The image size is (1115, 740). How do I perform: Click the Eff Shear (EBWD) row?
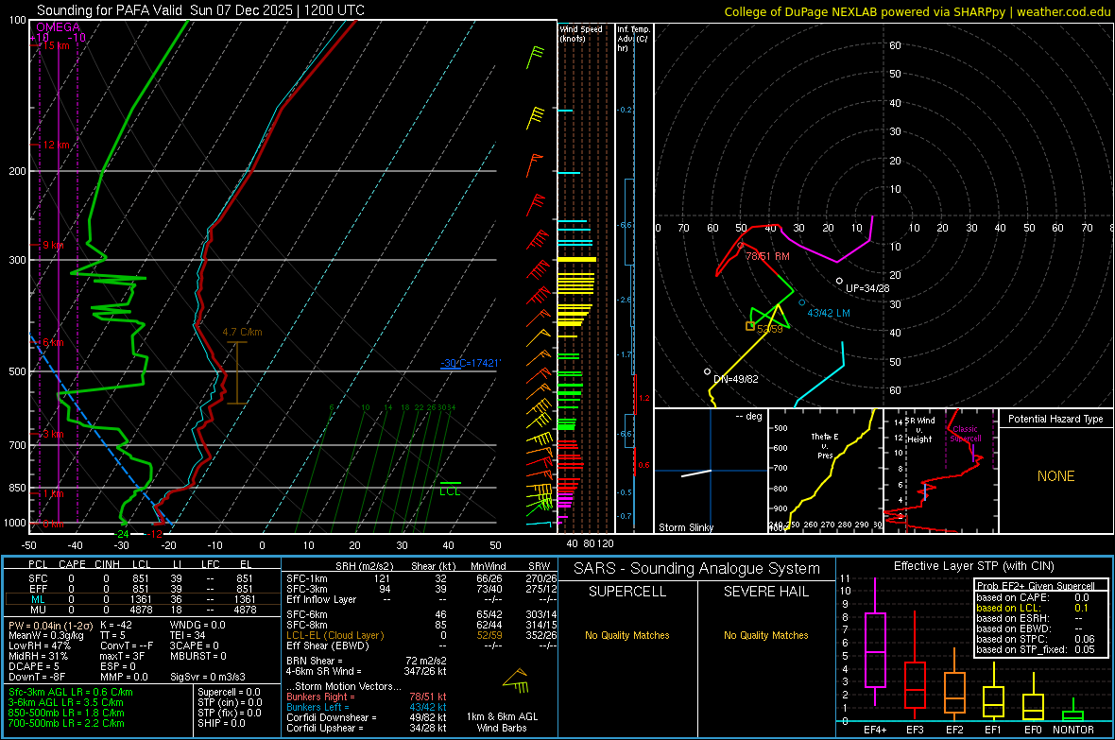click(421, 645)
